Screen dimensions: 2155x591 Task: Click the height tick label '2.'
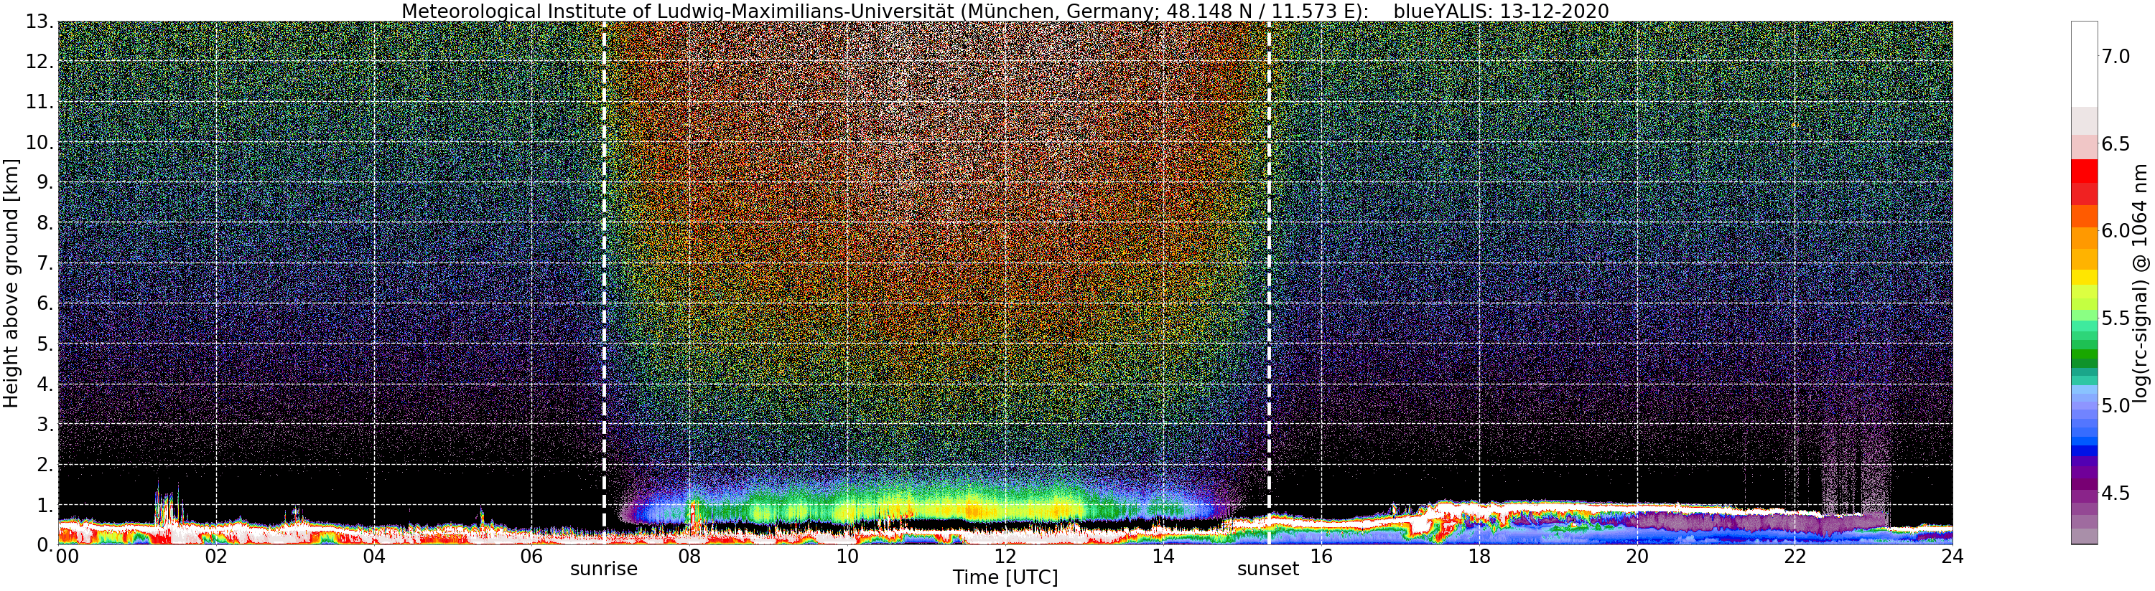tap(45, 464)
